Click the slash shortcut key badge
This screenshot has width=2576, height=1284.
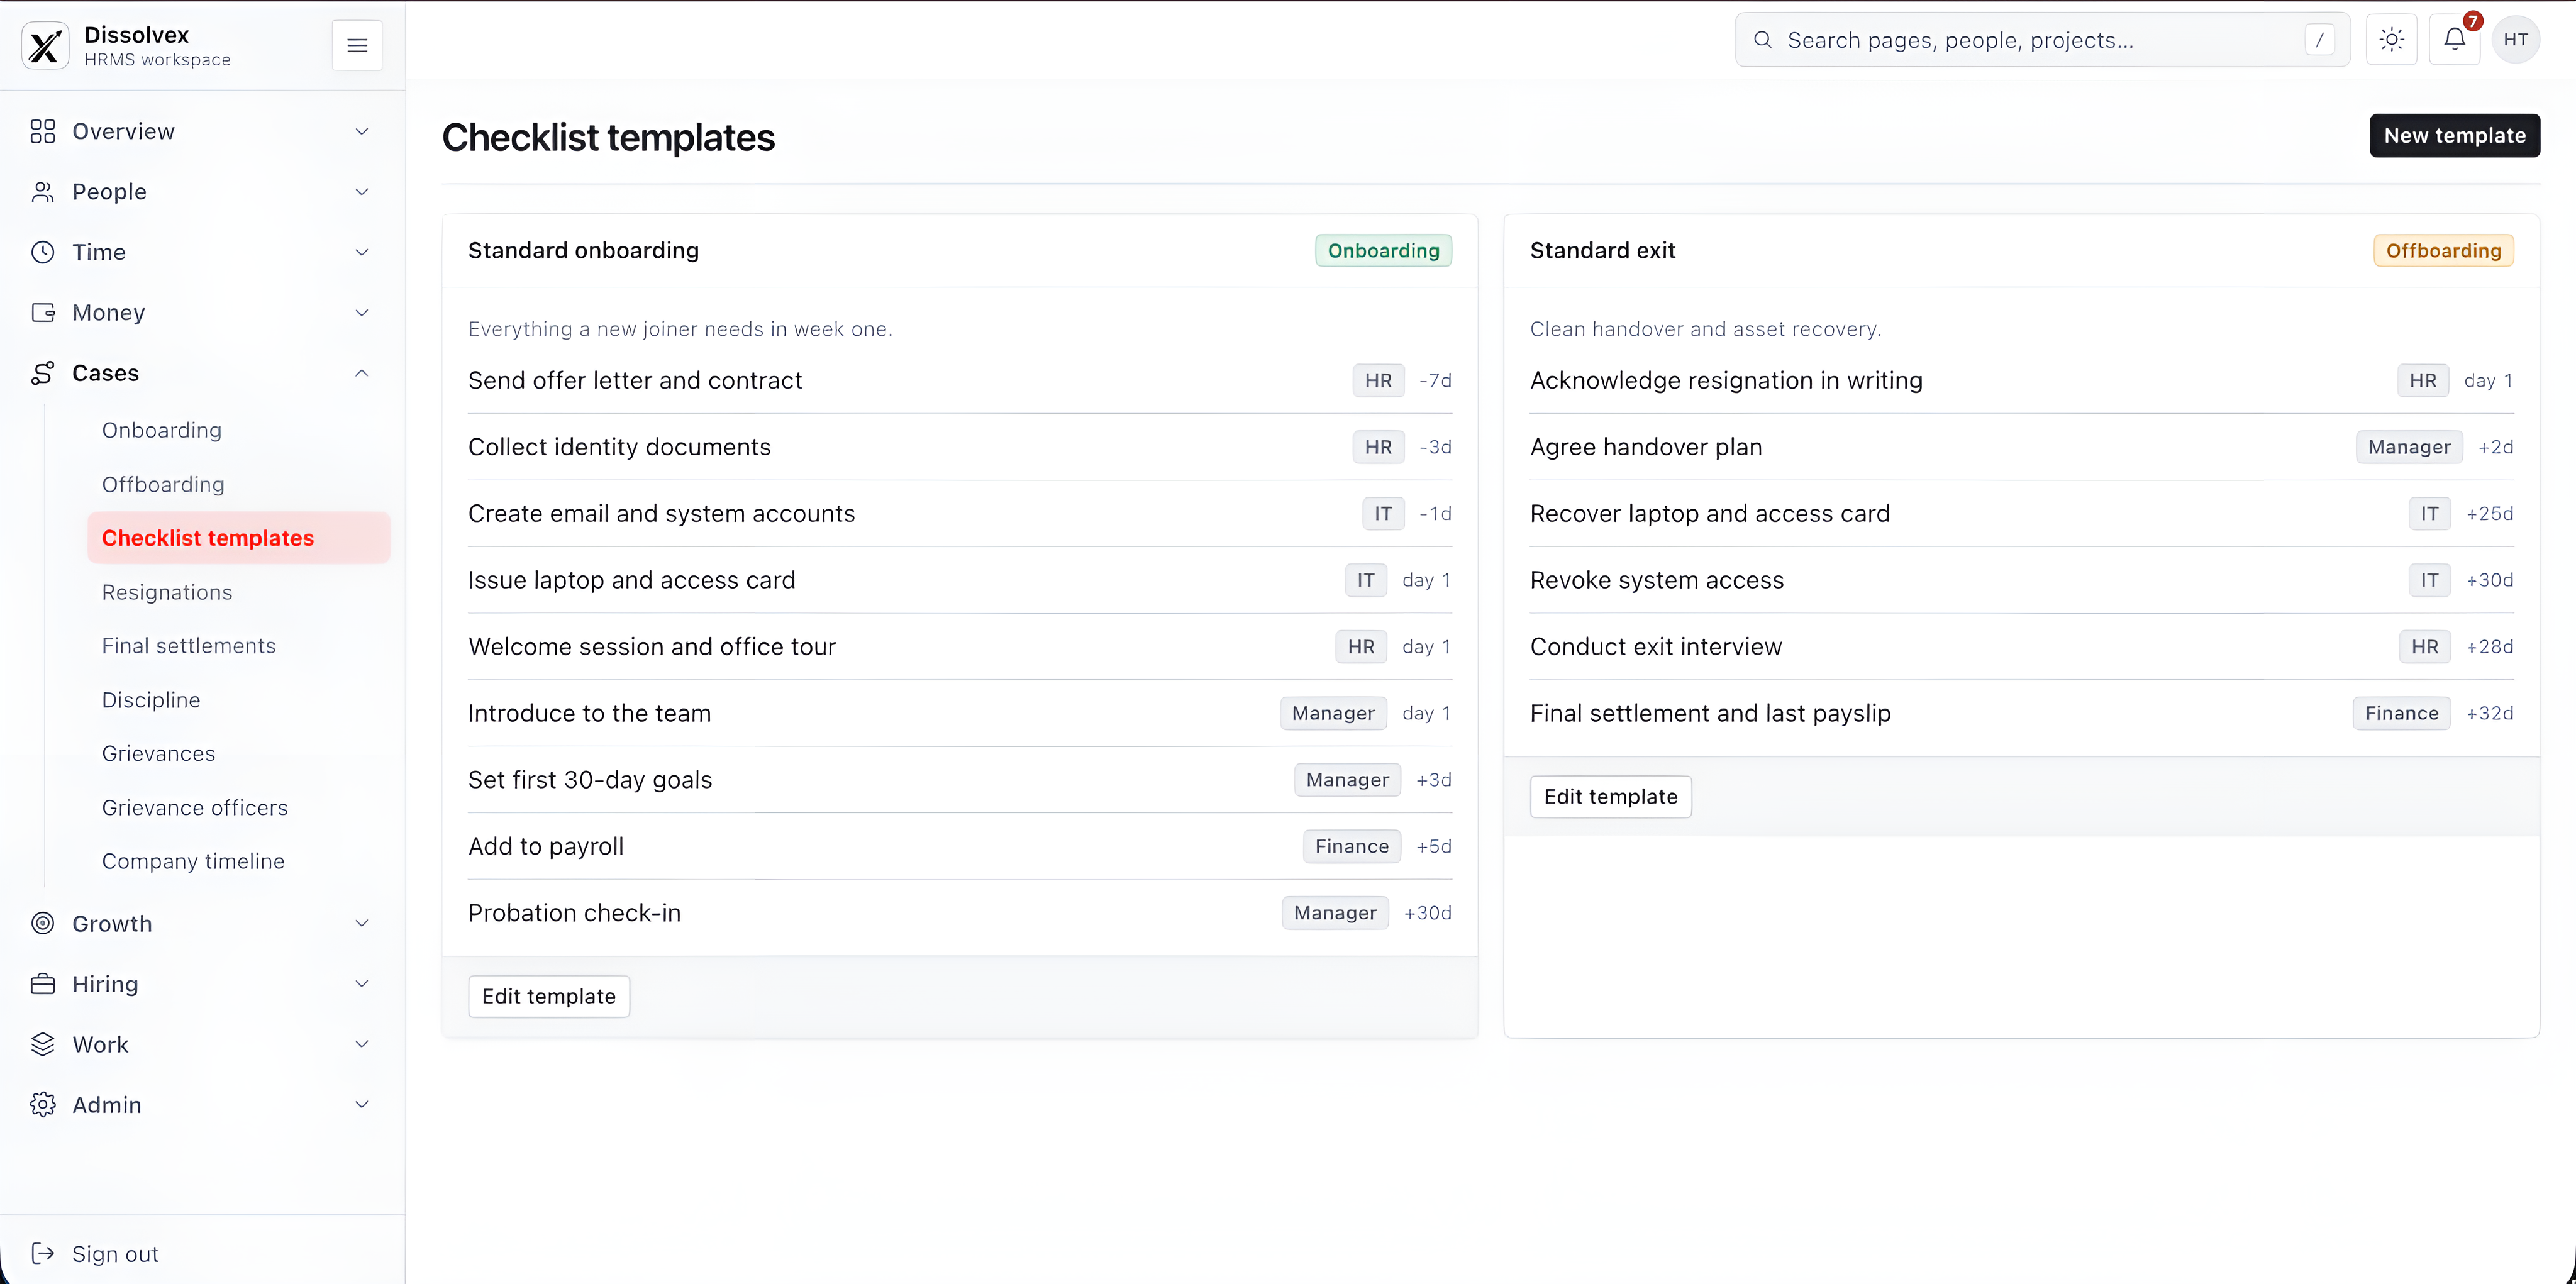pos(2319,40)
